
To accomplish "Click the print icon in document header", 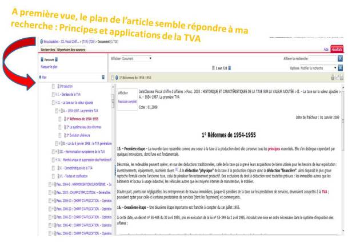I will click(x=334, y=77).
